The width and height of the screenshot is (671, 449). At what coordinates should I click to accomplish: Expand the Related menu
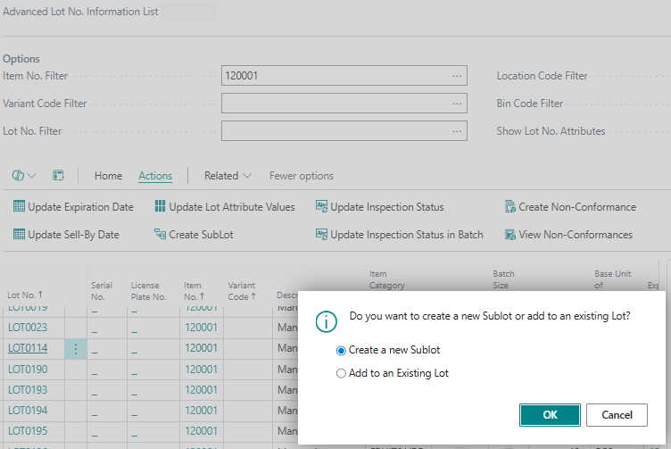click(x=228, y=176)
